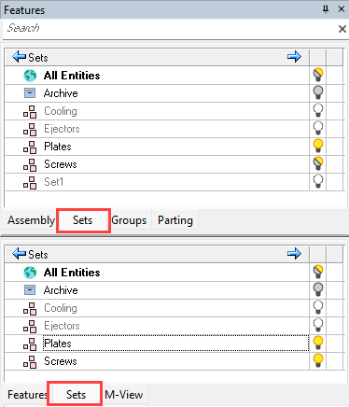Open the M-View tab in lower pane
Screen dimensions: 349x407
tap(124, 395)
